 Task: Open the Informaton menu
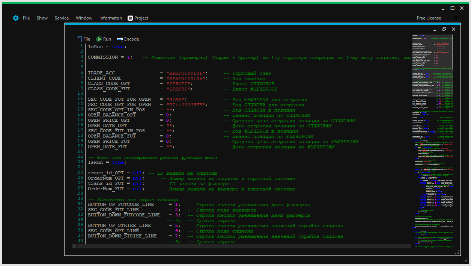111,18
